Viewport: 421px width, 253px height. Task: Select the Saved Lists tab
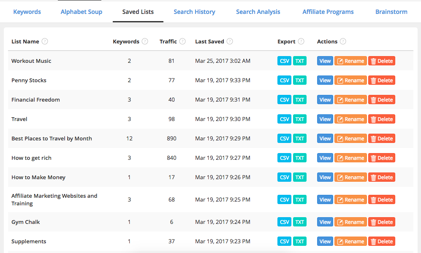tap(138, 12)
